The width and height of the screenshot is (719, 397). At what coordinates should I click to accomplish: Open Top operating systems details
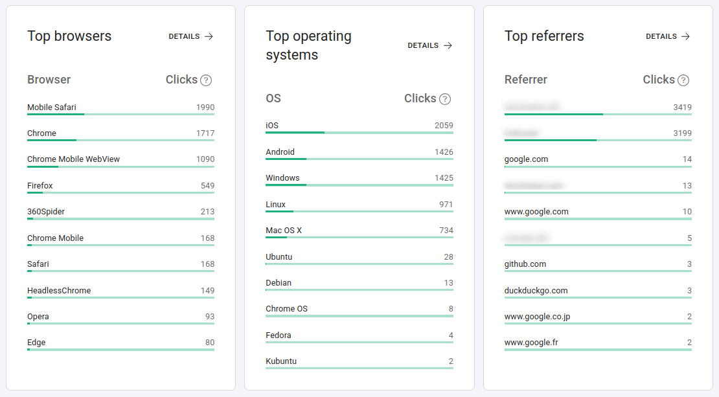(429, 45)
